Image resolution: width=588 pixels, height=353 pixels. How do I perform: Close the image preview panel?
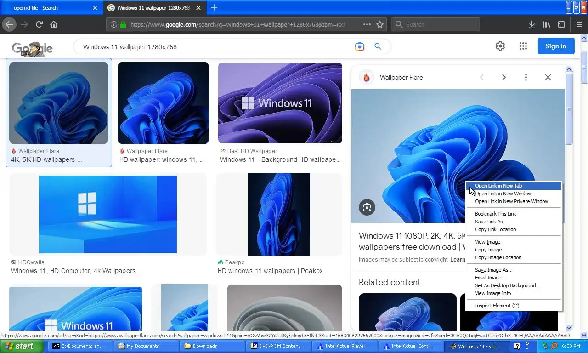(x=548, y=77)
